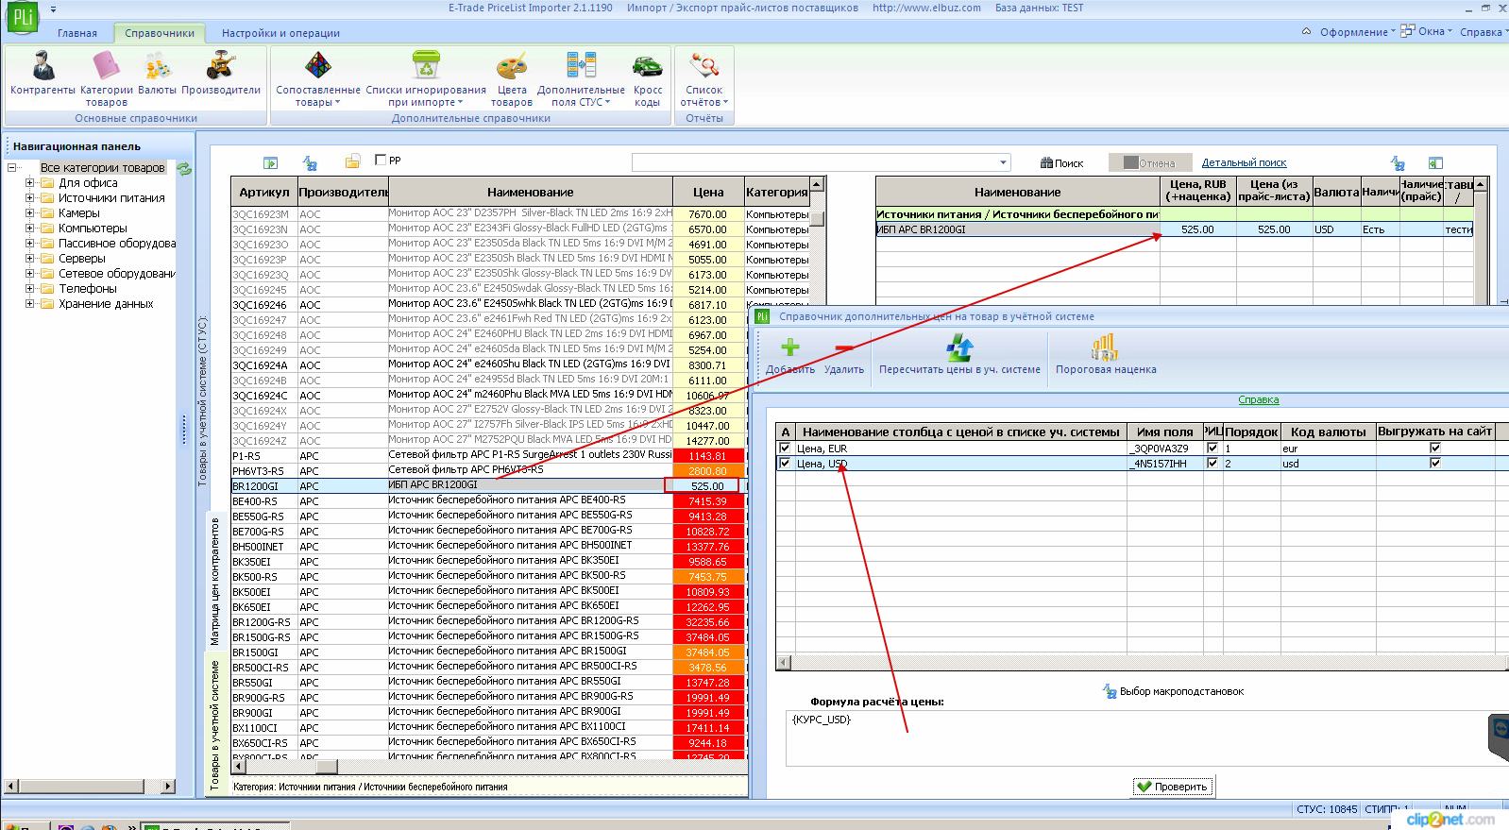
Task: Open Категории товаров reference
Action: (x=106, y=79)
